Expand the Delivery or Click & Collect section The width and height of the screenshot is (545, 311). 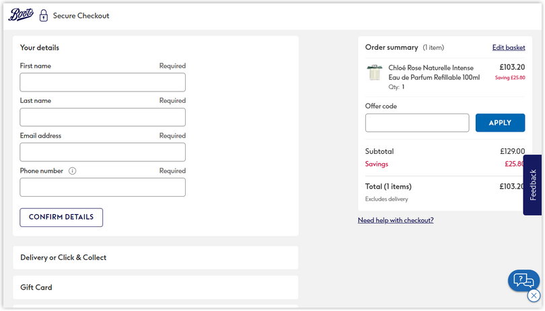point(155,257)
